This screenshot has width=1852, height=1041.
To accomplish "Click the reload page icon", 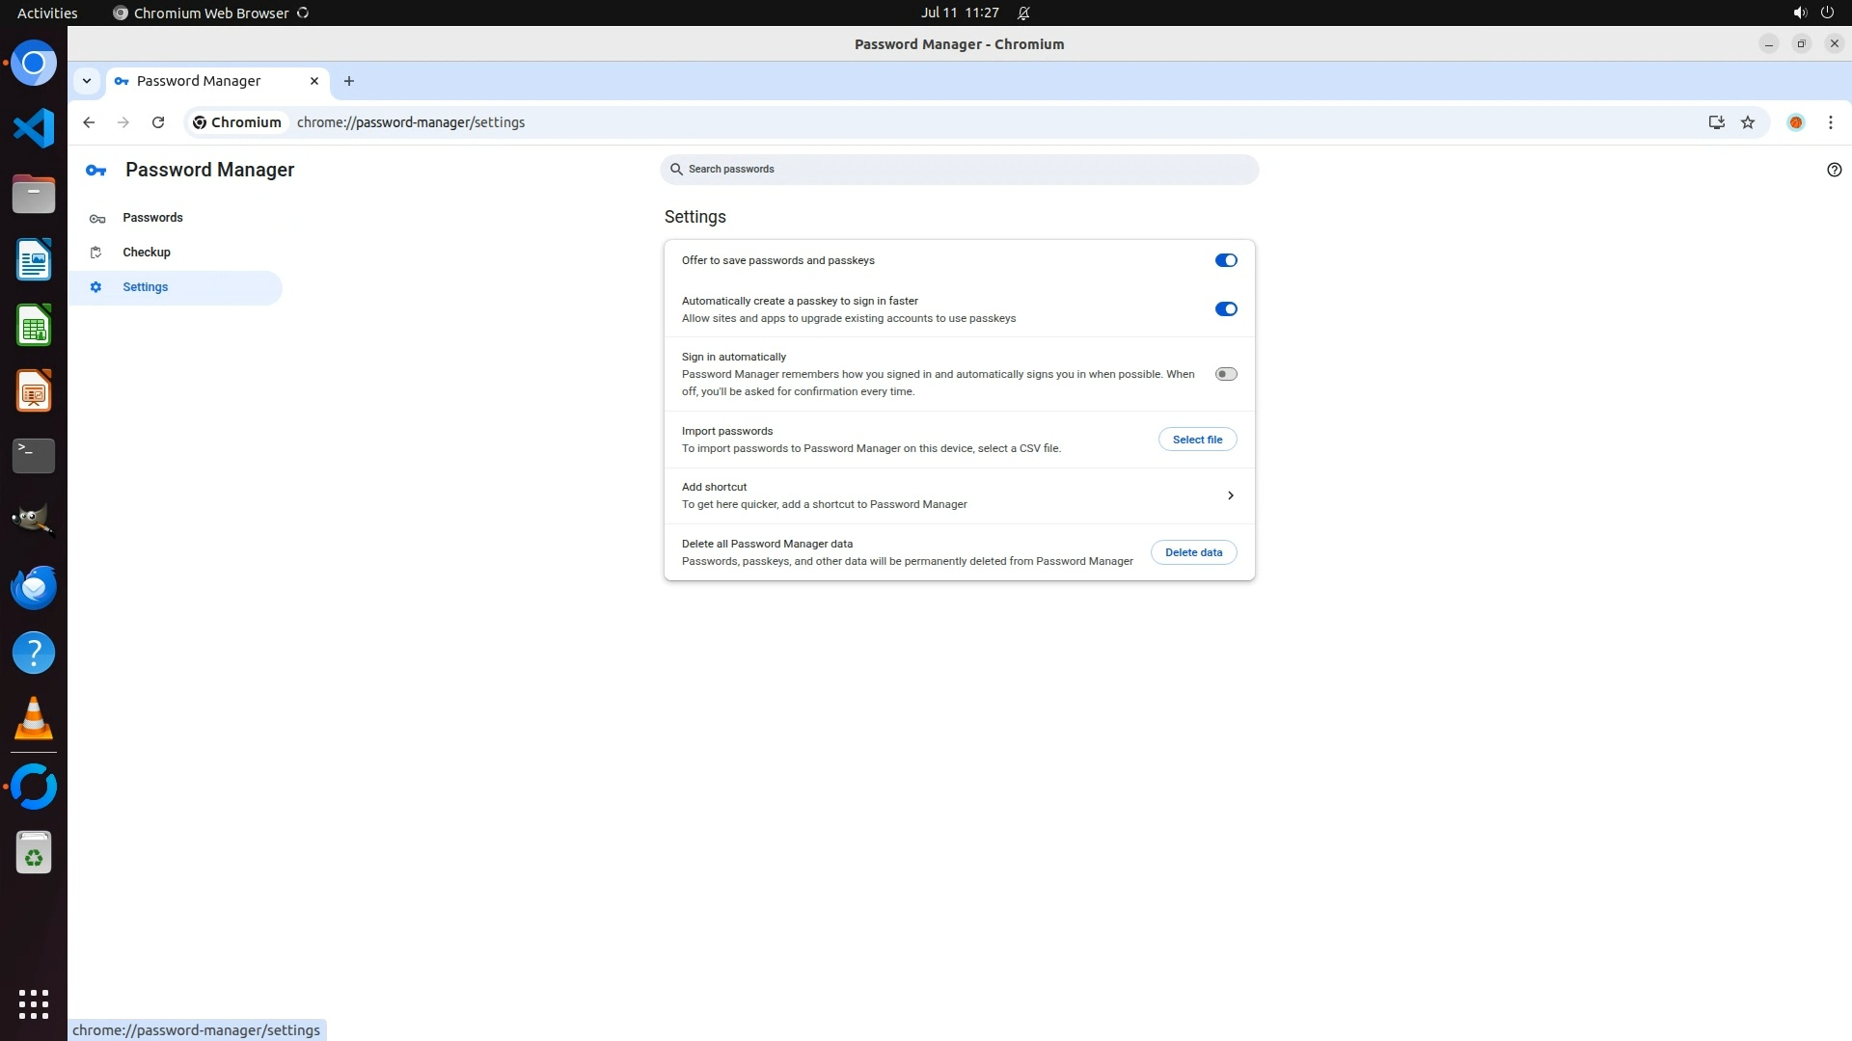I will coord(158,122).
